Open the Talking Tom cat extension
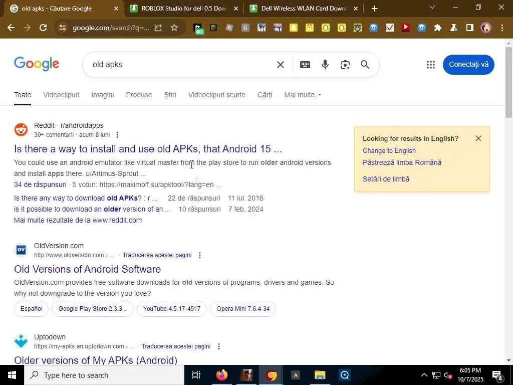513x385 pixels. click(x=358, y=28)
